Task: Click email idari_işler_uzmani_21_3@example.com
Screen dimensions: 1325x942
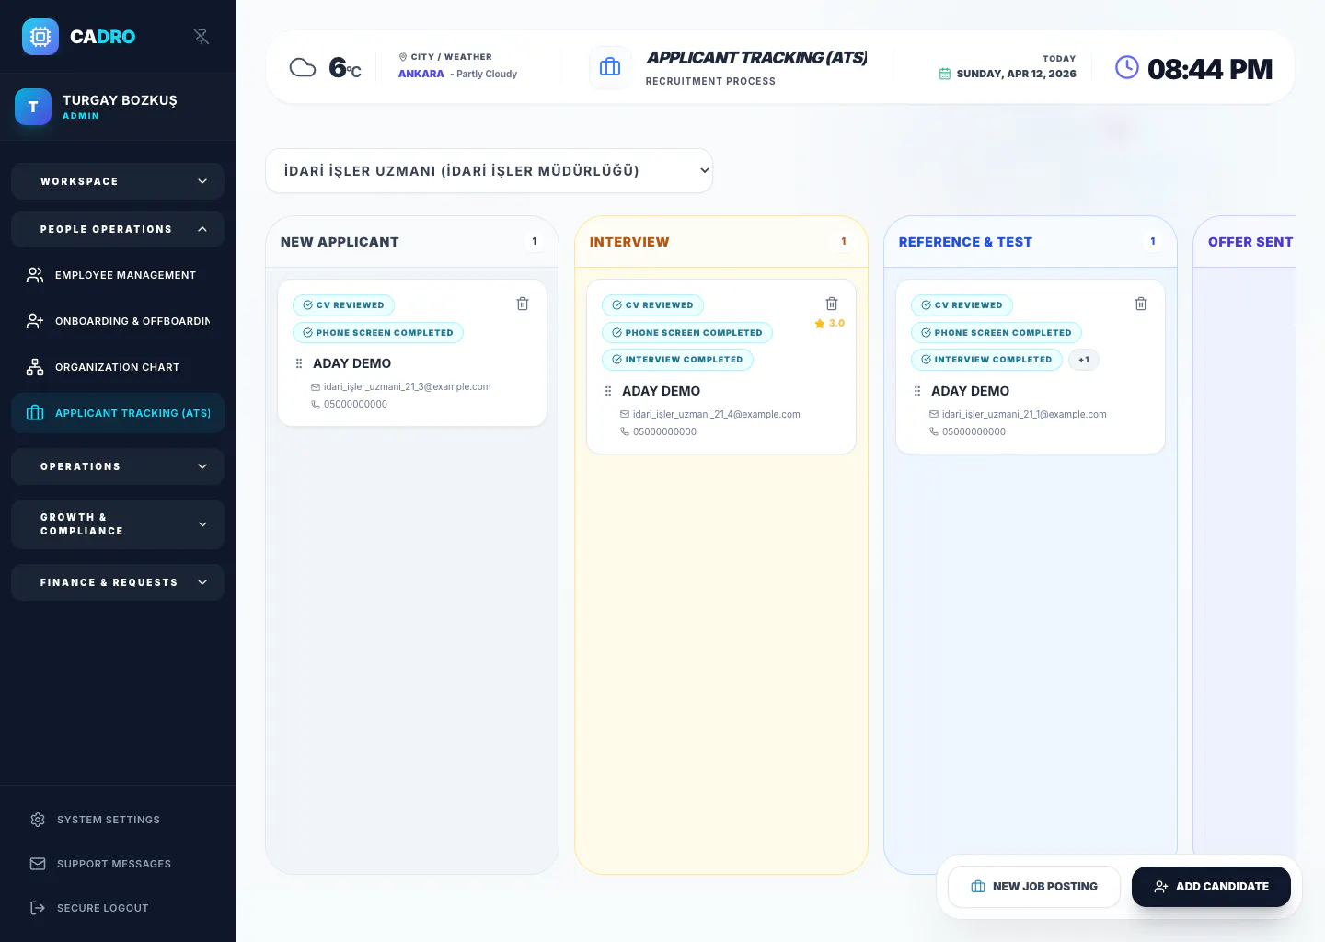Action: pyautogui.click(x=407, y=387)
